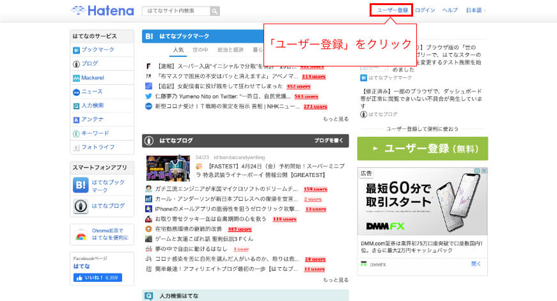Screen dimensions: 557x301
Task: Open the 仁藤夢乃 Yumeno Nito Twitter entry
Action: pyautogui.click(x=223, y=96)
